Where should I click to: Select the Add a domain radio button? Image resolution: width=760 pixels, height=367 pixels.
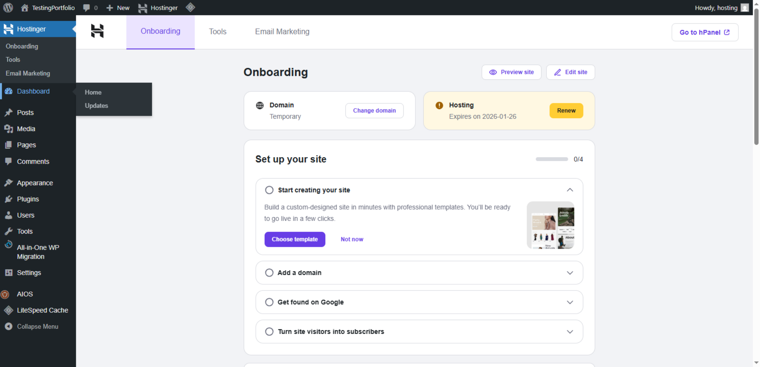coord(269,272)
